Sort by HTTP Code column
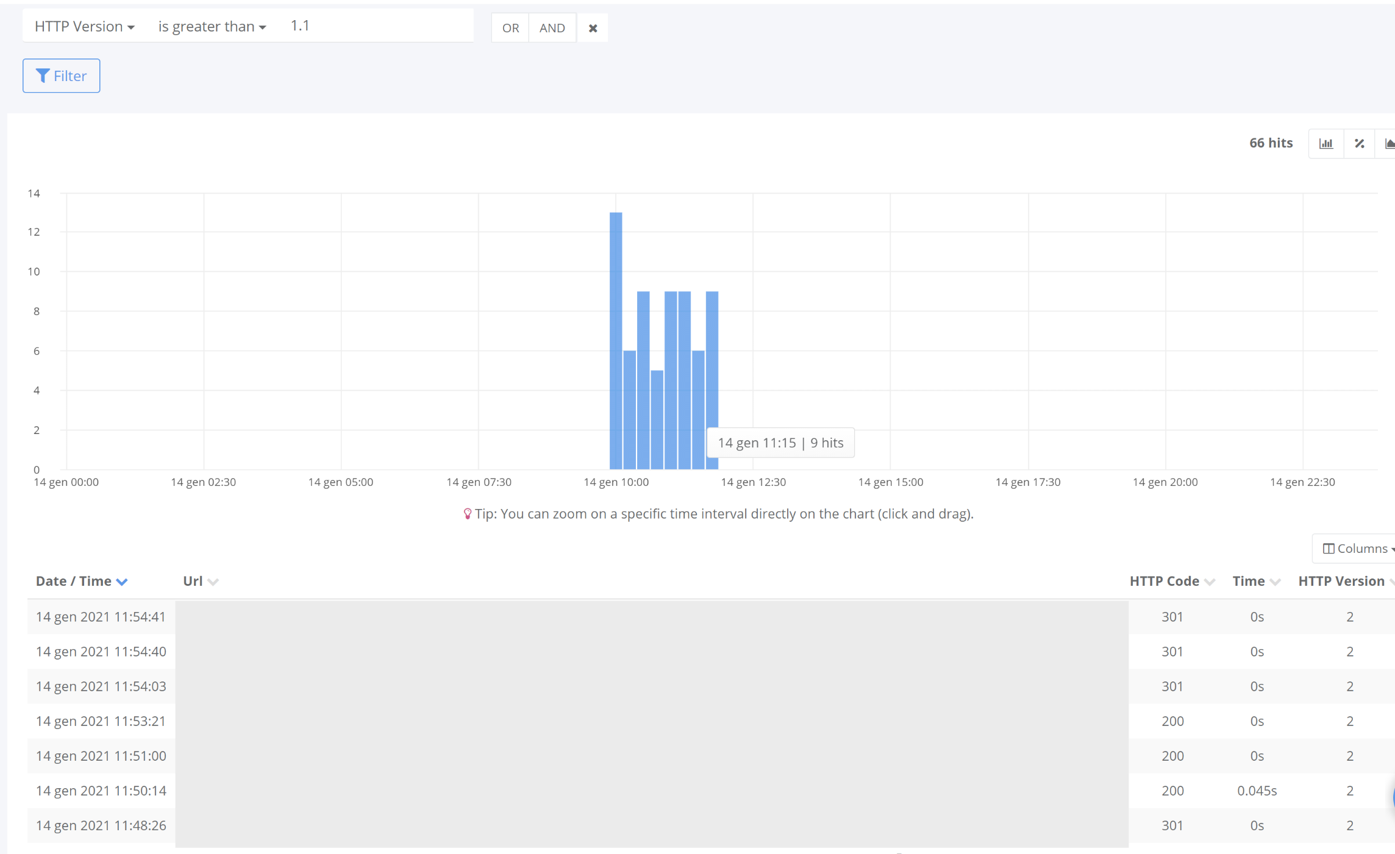 tap(1172, 582)
